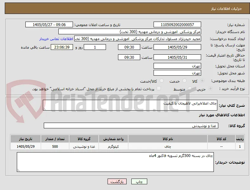Click the توضیحات خریدار textarea
This screenshot has width=250, height=190.
[115, 162]
